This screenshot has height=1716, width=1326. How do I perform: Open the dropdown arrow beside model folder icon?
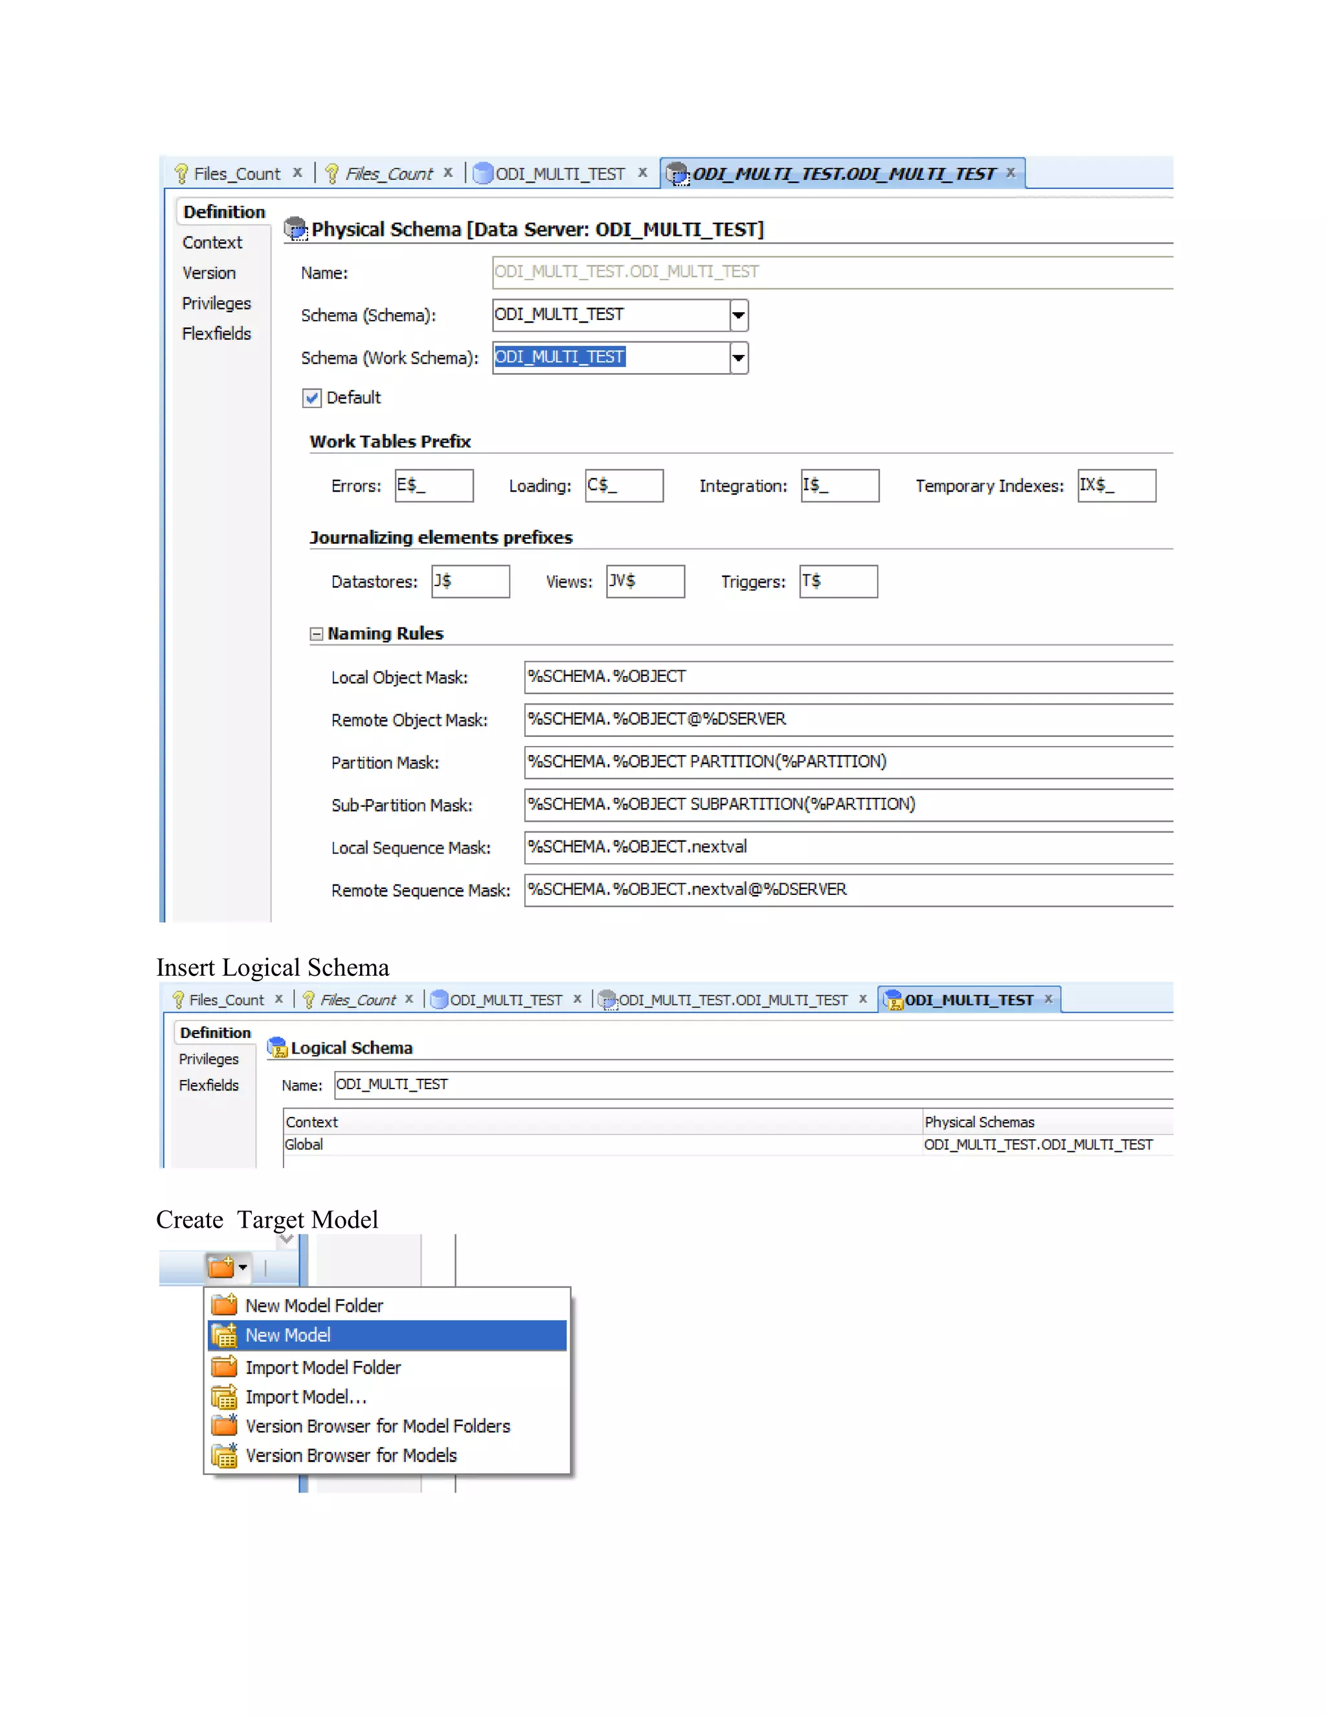coord(243,1267)
